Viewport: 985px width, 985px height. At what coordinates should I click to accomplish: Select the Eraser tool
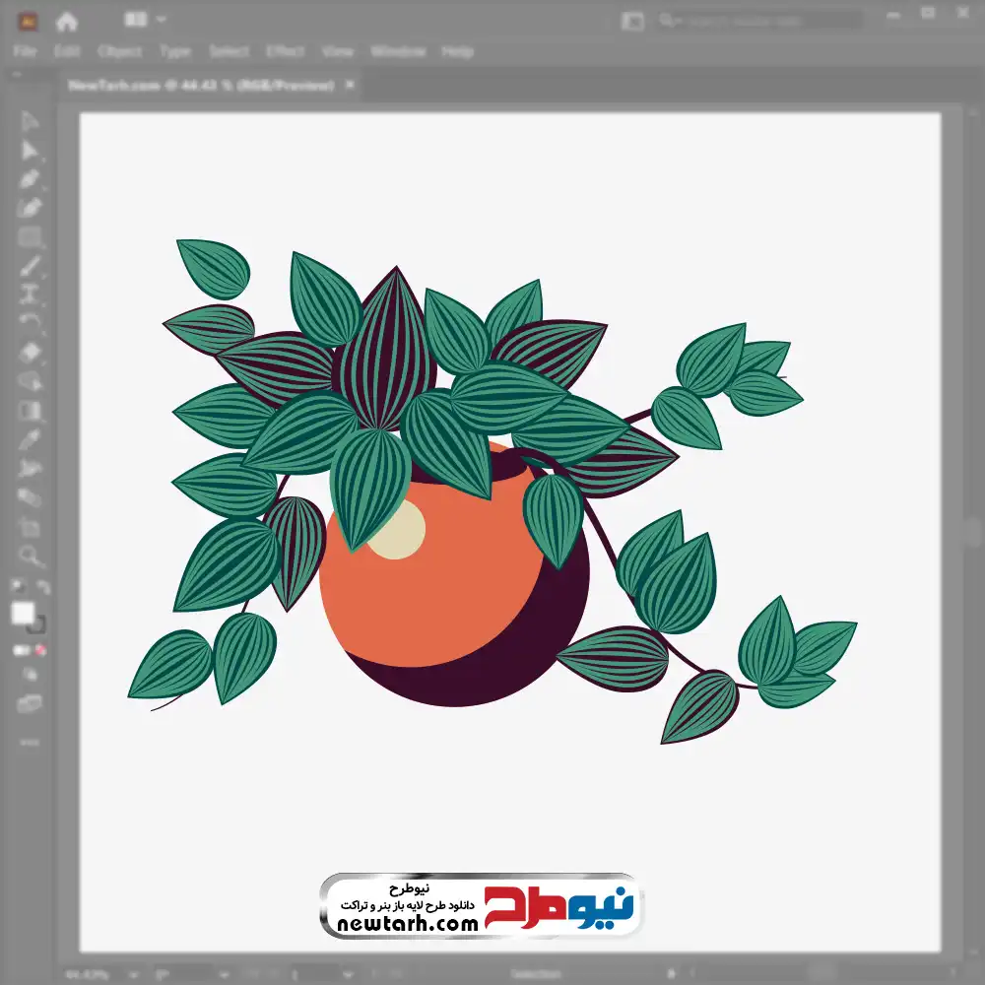[x=30, y=352]
